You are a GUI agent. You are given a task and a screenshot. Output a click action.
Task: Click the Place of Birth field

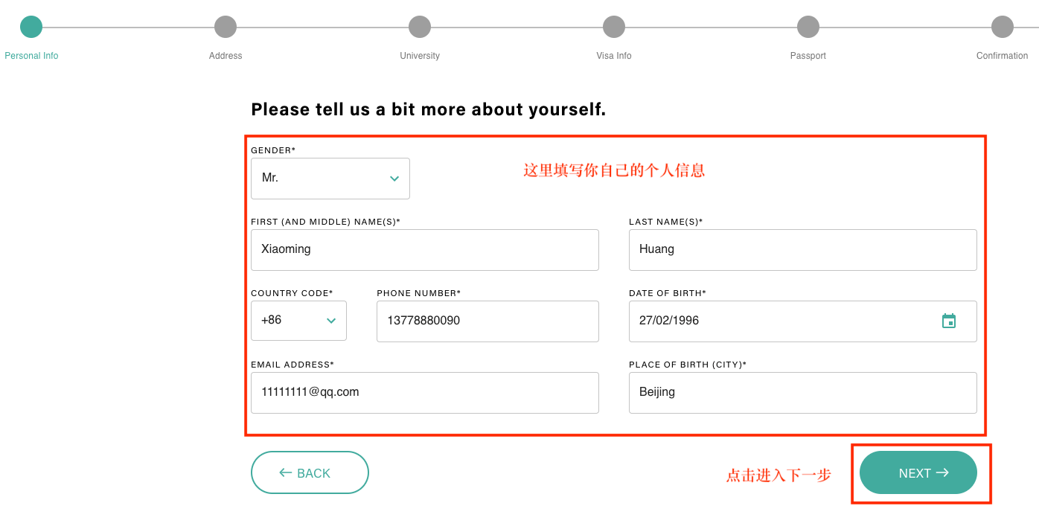(x=802, y=393)
